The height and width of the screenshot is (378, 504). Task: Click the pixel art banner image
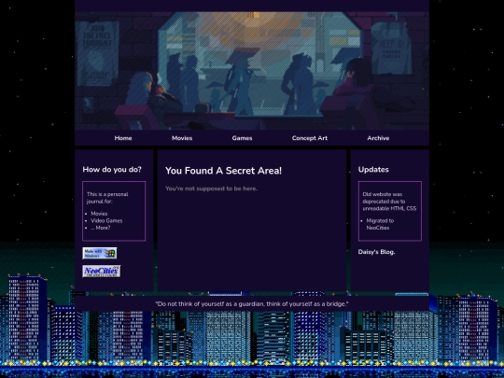pyautogui.click(x=252, y=71)
